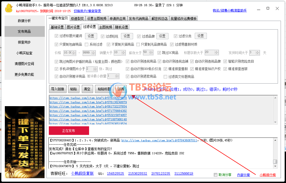
Task: Check the 取消分享 checkbox
Action: pos(216,175)
